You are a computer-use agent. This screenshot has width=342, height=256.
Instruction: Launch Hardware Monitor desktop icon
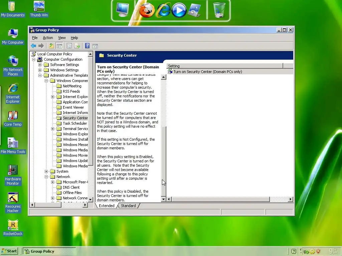coord(13,175)
